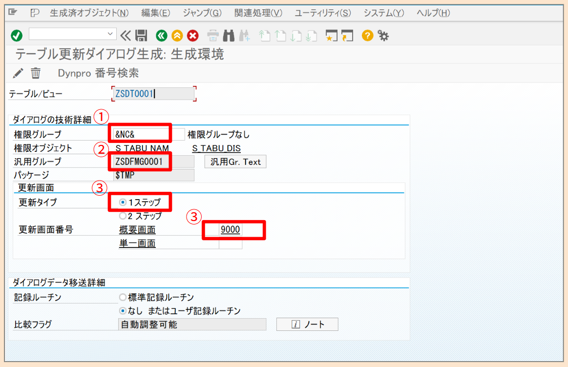Open layout customization gear icon
The width and height of the screenshot is (568, 367).
click(383, 36)
